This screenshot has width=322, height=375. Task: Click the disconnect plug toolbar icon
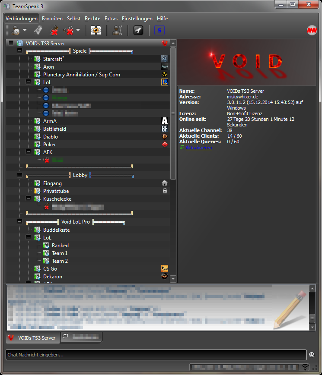pyautogui.click(x=38, y=30)
